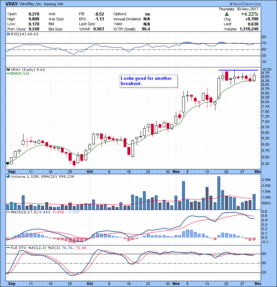Click the Ask Size label
The width and height of the screenshot is (277, 287).
point(56,19)
